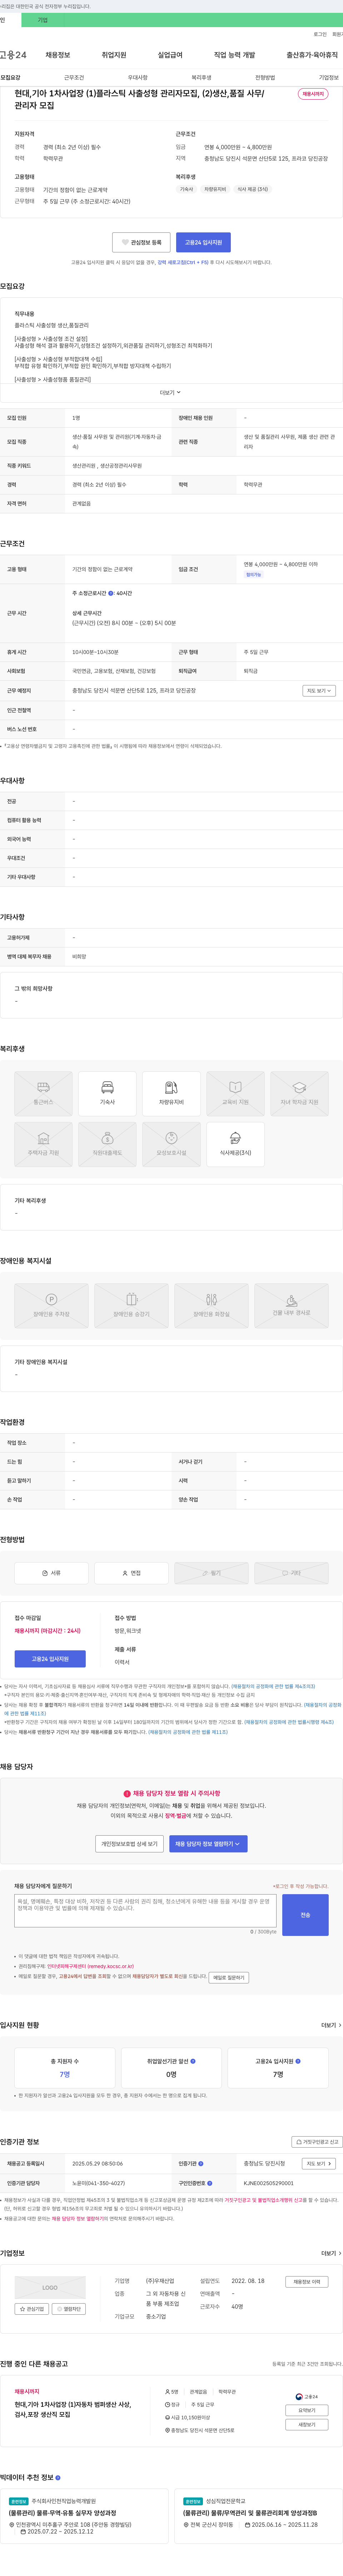
Task: Click the 기숙사 welfare icon
Action: click(107, 1094)
